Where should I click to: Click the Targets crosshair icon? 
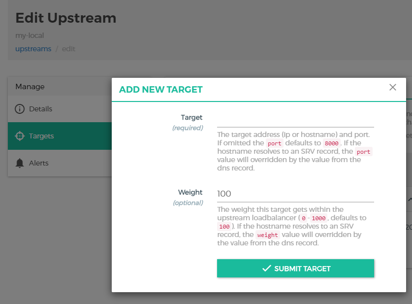pyautogui.click(x=20, y=136)
